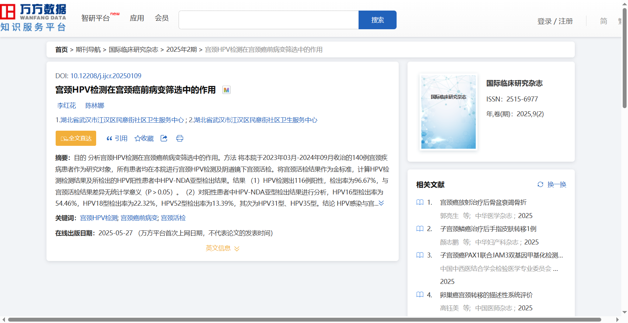Open first affiliation 湖北省武汉市江汉区民意街社区卫生服务中心
The height and width of the screenshot is (323, 628).
pos(122,120)
